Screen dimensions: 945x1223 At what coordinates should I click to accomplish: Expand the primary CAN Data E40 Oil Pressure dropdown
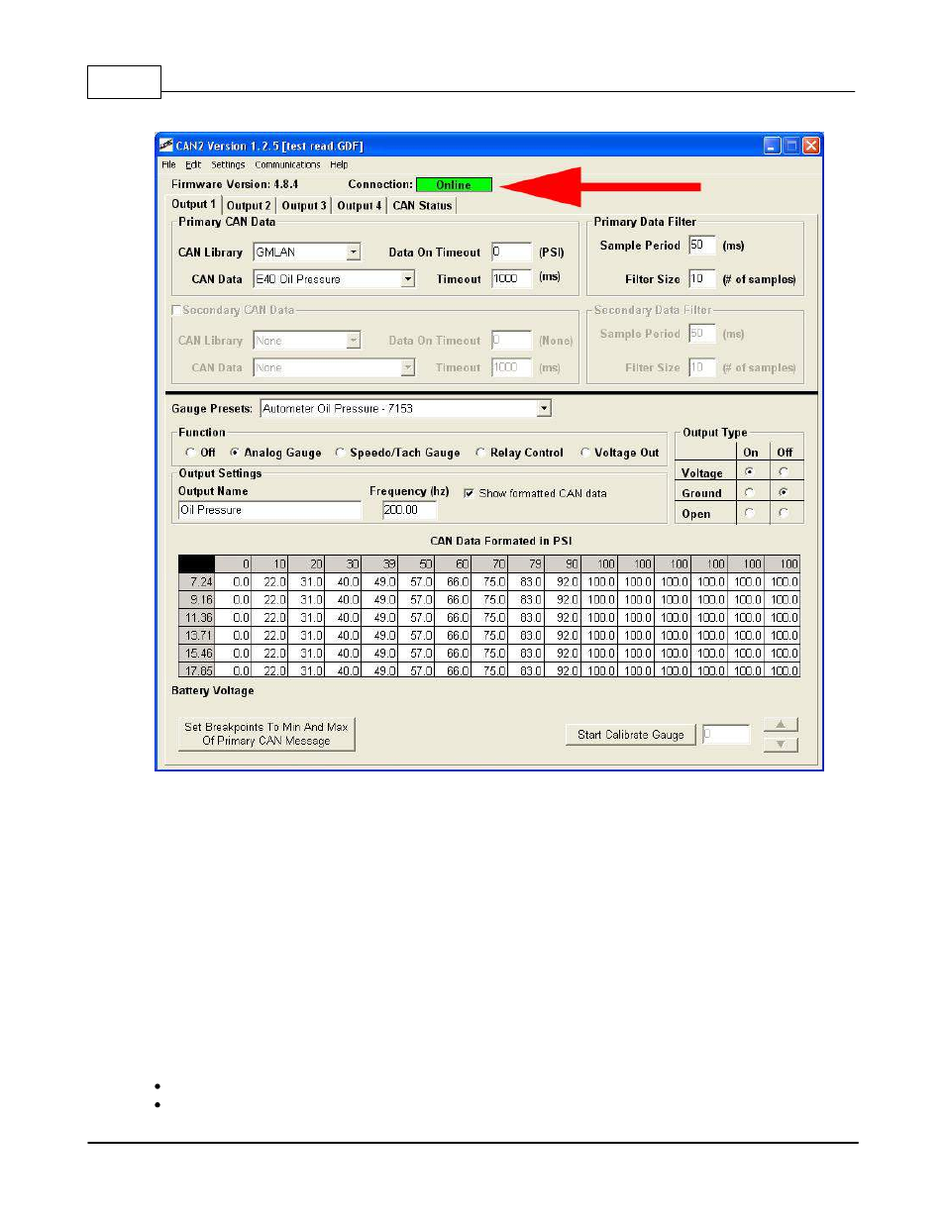click(407, 279)
